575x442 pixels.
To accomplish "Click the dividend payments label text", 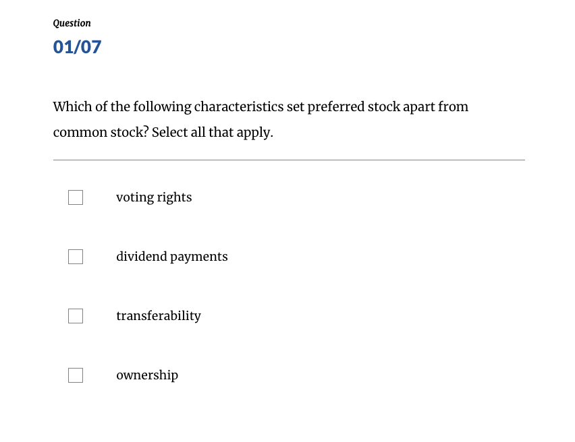I will pyautogui.click(x=171, y=256).
